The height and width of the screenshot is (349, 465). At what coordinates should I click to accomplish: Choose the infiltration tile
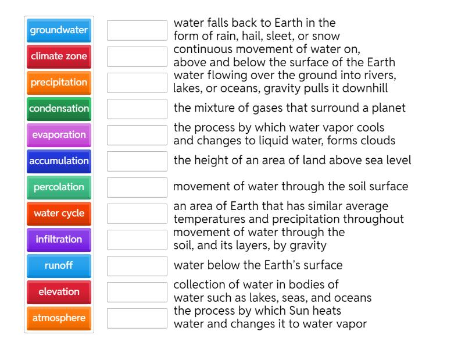pos(58,240)
